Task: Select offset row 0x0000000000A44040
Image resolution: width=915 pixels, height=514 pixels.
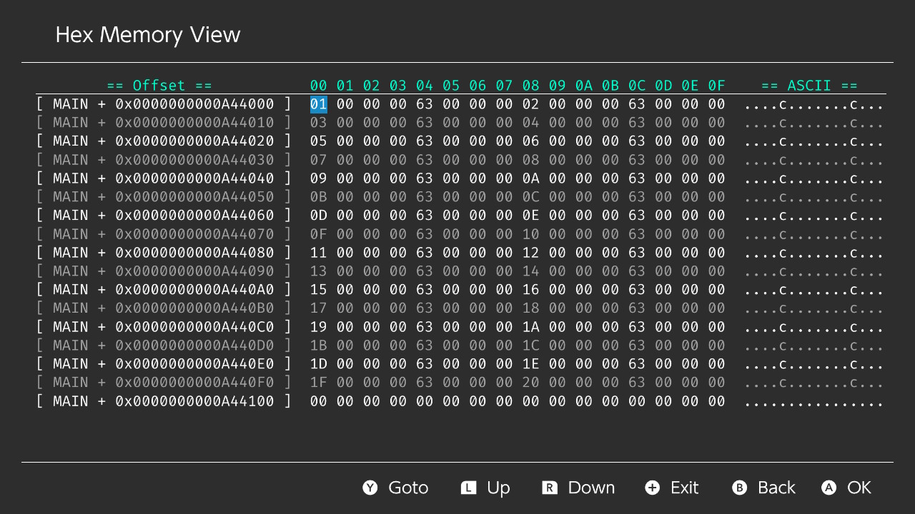Action: (164, 178)
